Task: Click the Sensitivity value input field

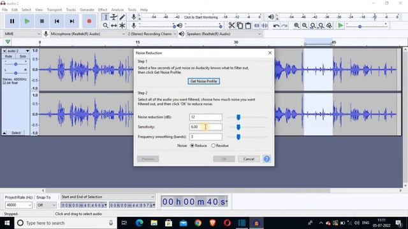Action: tap(206, 127)
